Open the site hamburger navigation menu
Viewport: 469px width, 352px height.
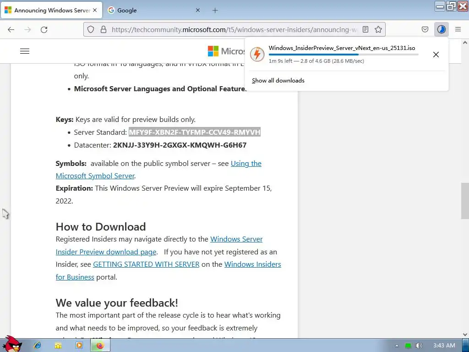(x=25, y=51)
